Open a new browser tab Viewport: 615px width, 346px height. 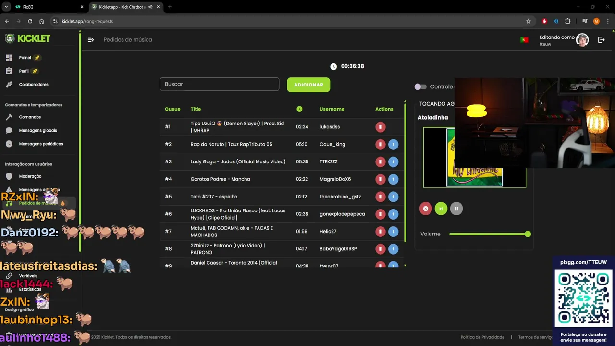tap(170, 7)
